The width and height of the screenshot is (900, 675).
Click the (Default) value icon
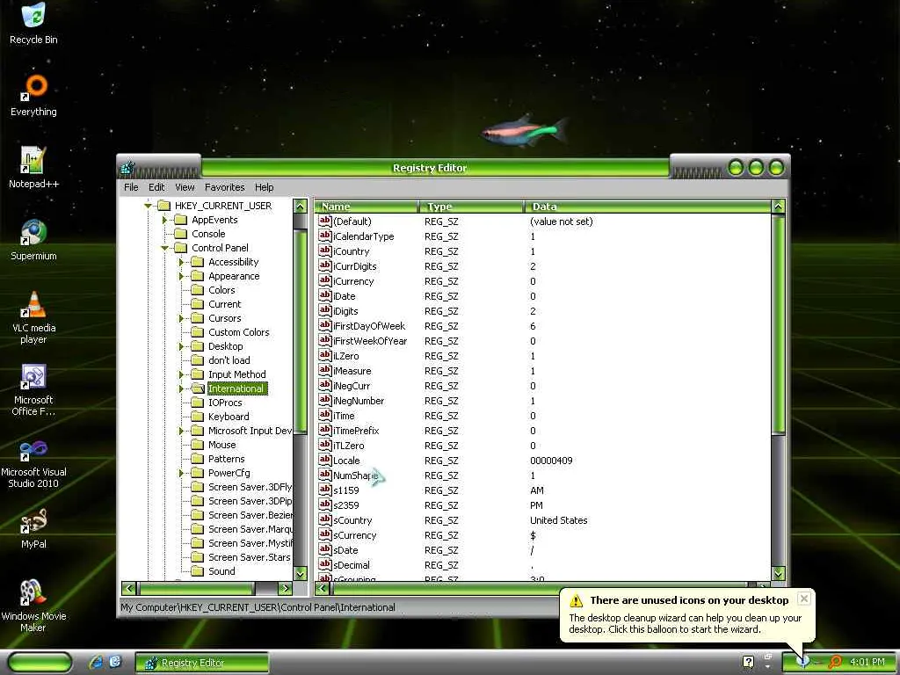[325, 221]
